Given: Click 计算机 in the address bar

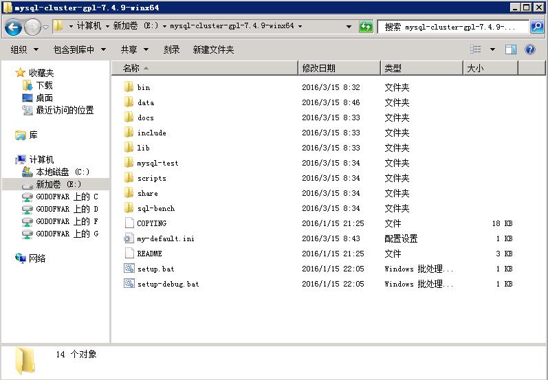Looking at the screenshot, I should coord(89,26).
